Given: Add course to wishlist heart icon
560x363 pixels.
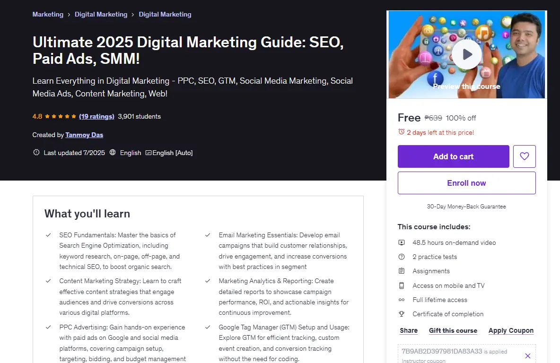Looking at the screenshot, I should point(524,156).
